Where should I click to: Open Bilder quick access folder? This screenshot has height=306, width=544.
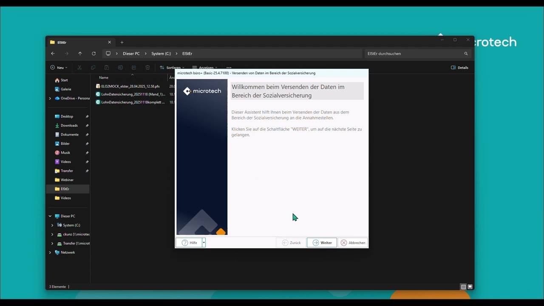tap(65, 144)
